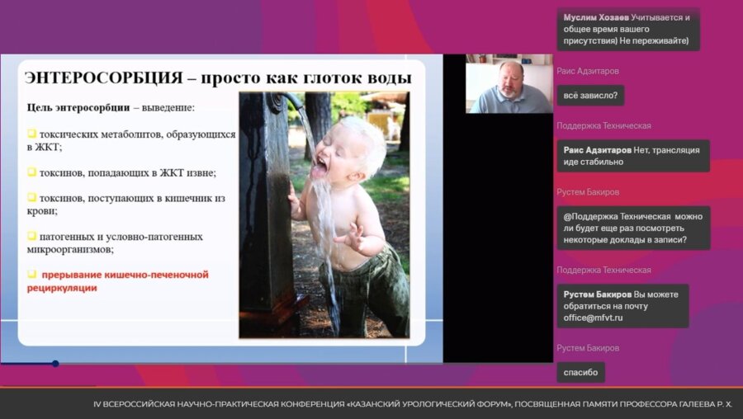Click red text "прерывание кишечно-печеночной рециркуляции"
Viewport: 743px width, 419px height.
coord(120,281)
